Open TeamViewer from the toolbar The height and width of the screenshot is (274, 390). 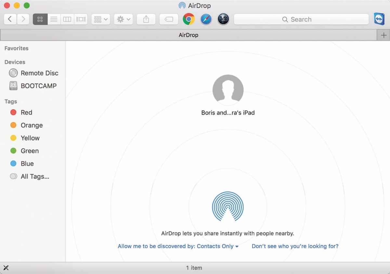(x=379, y=19)
